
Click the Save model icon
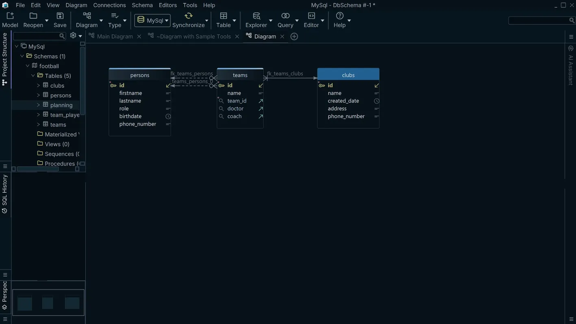(x=59, y=15)
